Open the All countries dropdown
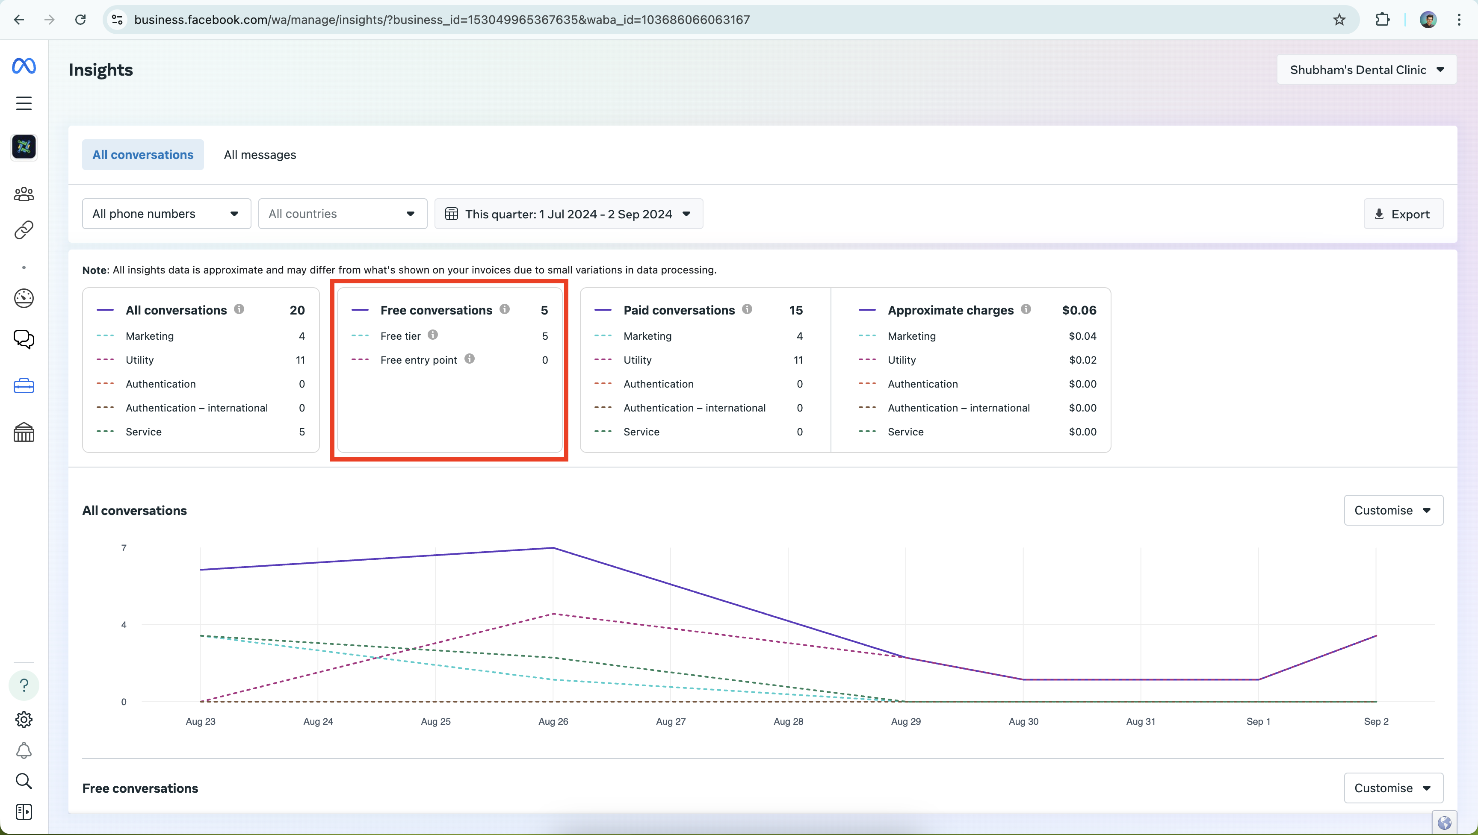 pos(343,214)
